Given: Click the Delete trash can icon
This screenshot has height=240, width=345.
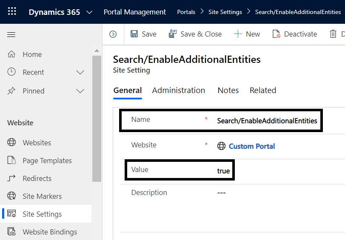Looking at the screenshot, I should tap(333, 34).
